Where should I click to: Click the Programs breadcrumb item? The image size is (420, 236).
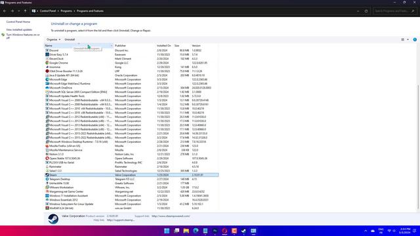66,11
